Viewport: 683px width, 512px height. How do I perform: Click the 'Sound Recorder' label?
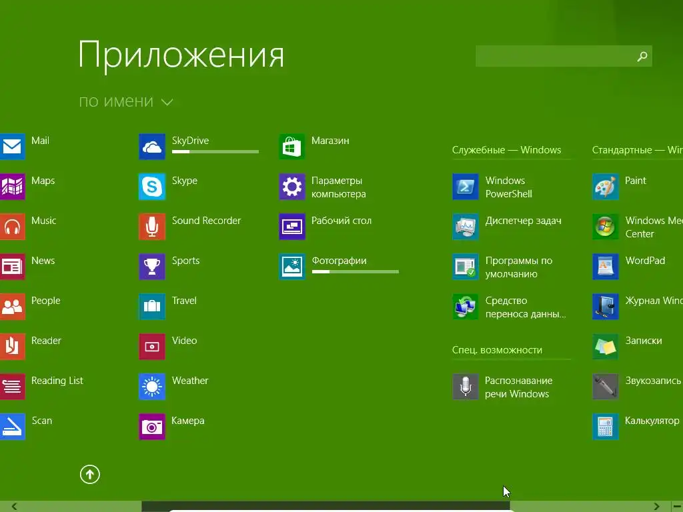(206, 220)
